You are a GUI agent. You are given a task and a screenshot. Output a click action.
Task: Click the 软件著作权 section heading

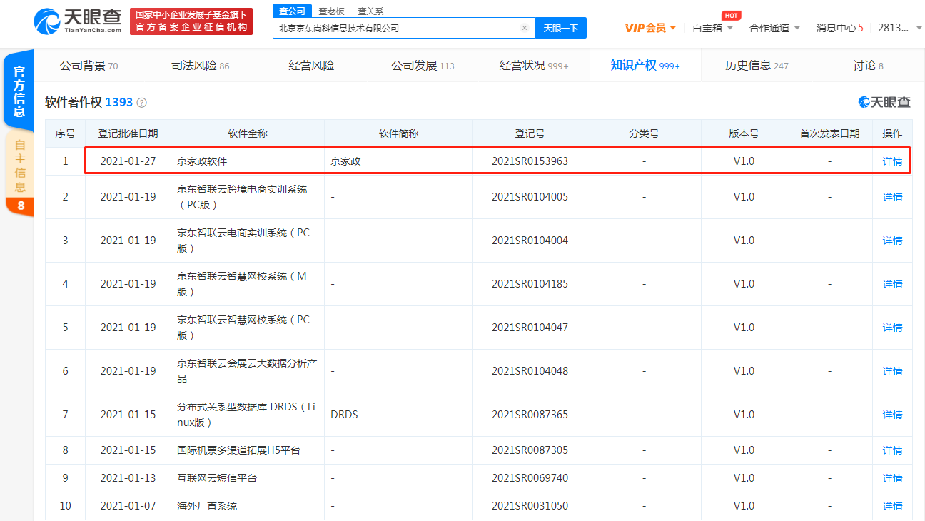[74, 102]
